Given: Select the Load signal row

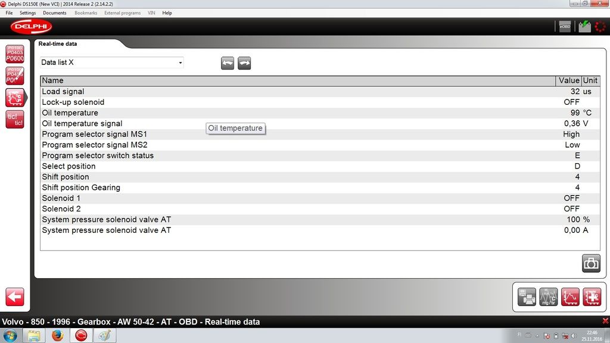Looking at the screenshot, I should click(x=320, y=91).
